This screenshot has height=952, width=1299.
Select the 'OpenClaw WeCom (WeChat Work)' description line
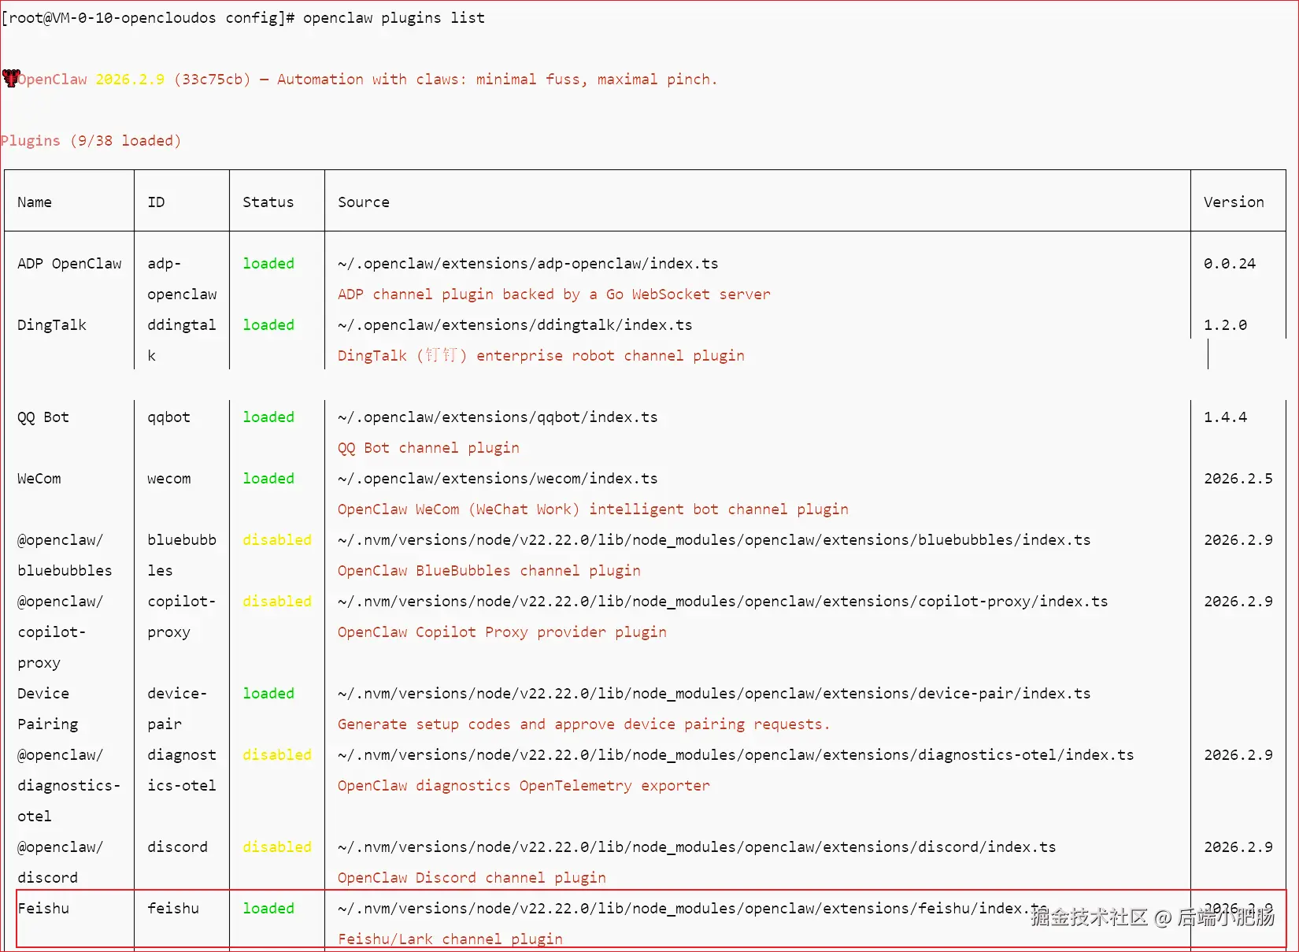(593, 509)
